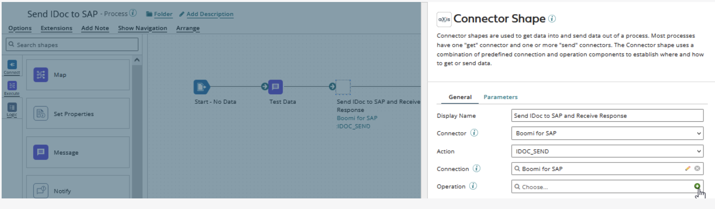Open the Logic shapes category
The image size is (715, 209).
tap(12, 109)
